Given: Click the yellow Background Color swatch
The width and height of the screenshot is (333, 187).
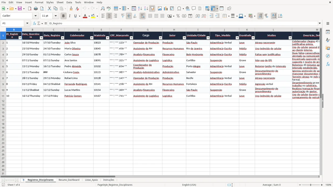Looking at the screenshot, I should click(x=93, y=16).
